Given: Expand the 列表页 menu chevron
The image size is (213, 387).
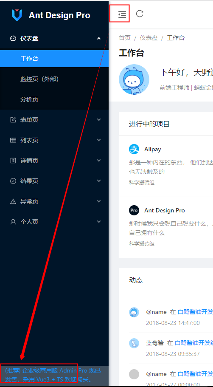Looking at the screenshot, I should (x=99, y=140).
